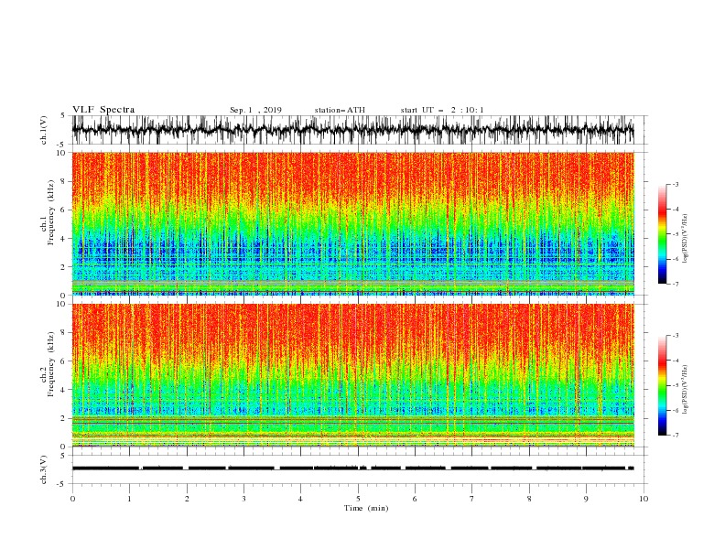Click the "-3" label on lower color bar
The width and height of the screenshot is (725, 560).
coord(675,336)
